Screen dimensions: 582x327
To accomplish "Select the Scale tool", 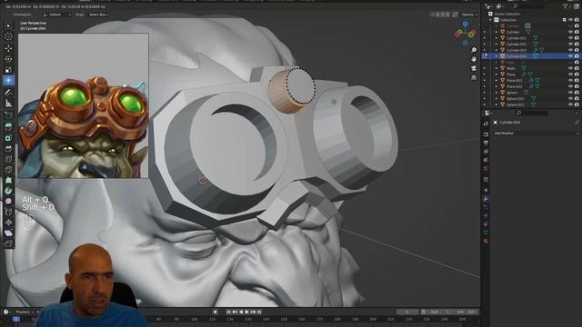I will point(8,69).
